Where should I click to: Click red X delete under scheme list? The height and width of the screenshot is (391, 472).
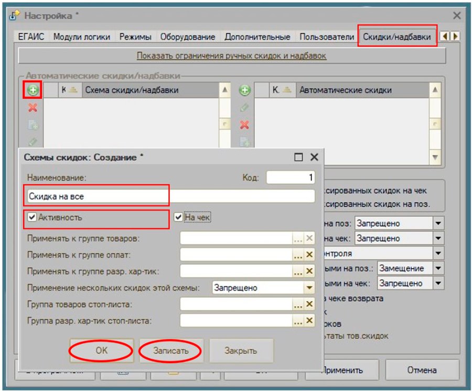point(33,108)
